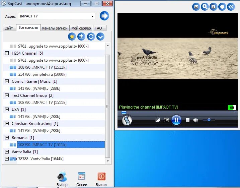Click the double left arrow collapse icon
This screenshot has width=240, height=188.
pyautogui.click(x=231, y=7)
